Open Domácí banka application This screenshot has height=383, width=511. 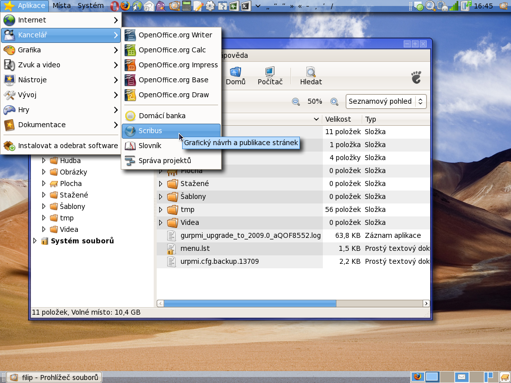171,116
